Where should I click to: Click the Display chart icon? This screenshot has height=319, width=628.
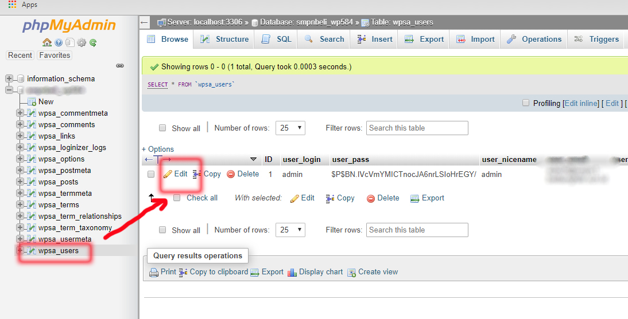coord(292,272)
